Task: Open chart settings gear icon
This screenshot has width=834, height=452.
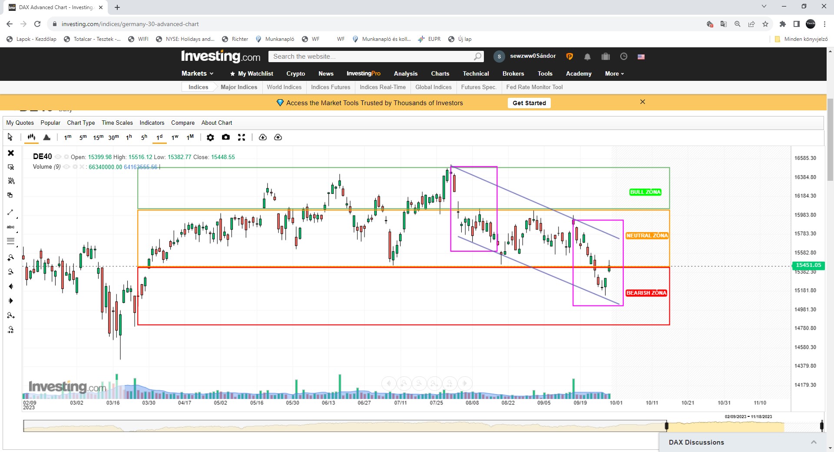Action: click(x=210, y=137)
